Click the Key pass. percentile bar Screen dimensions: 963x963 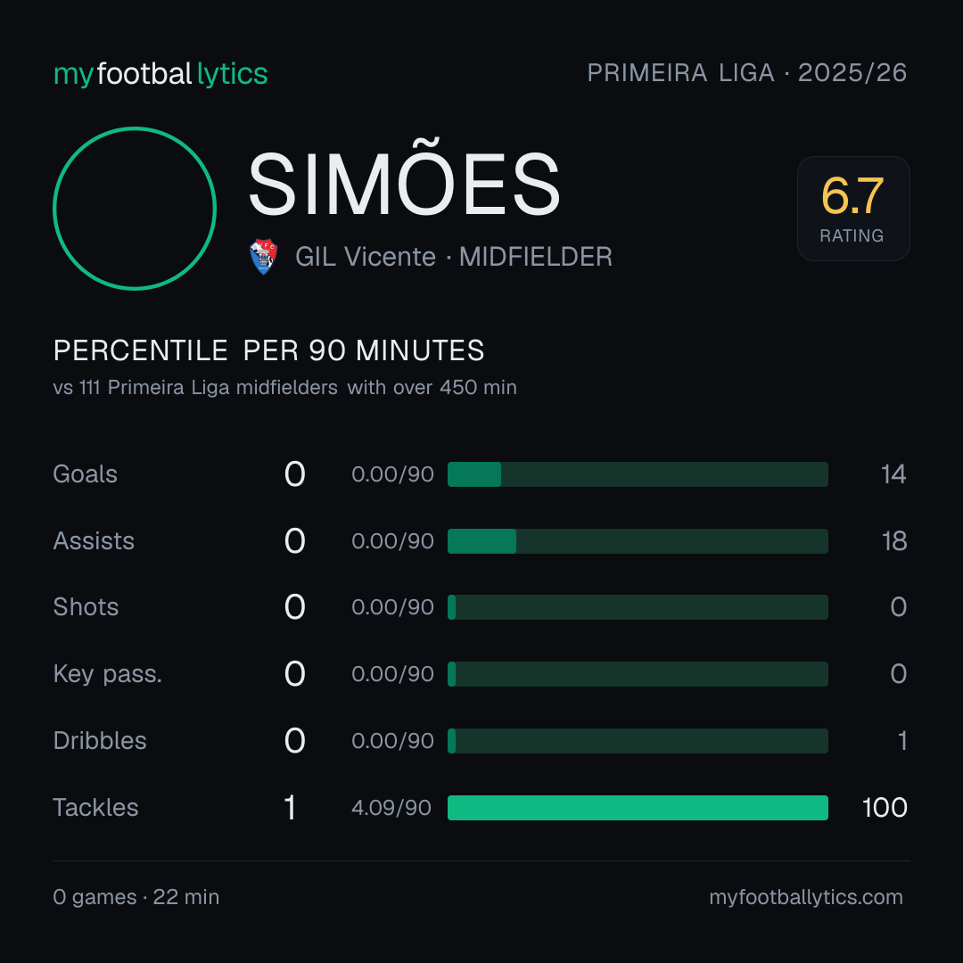(638, 674)
